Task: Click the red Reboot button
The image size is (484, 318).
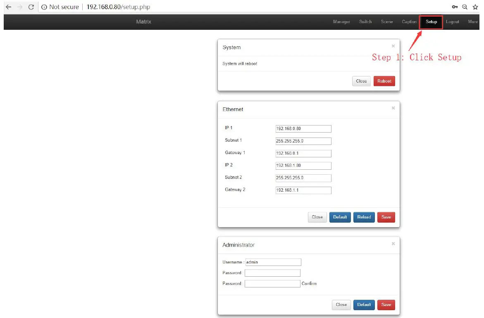Action: [x=384, y=81]
